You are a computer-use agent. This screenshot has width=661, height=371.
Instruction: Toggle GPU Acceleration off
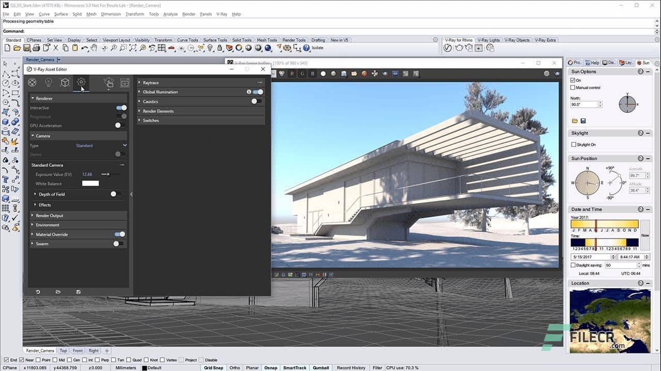click(x=118, y=125)
